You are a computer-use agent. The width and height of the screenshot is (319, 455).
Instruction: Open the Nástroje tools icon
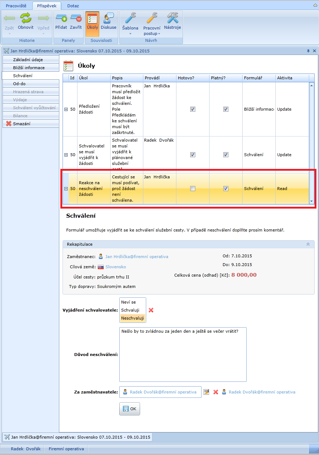click(172, 18)
